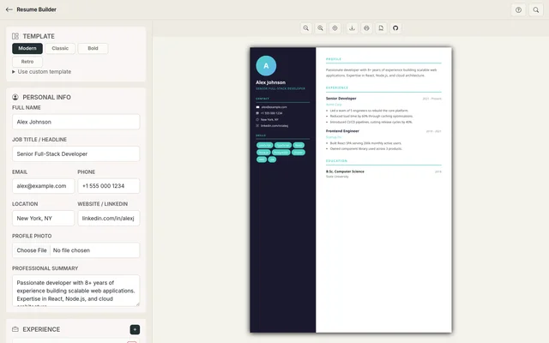Click the document file icon in toolbar
Screen dimensions: 549x343
click(381, 28)
